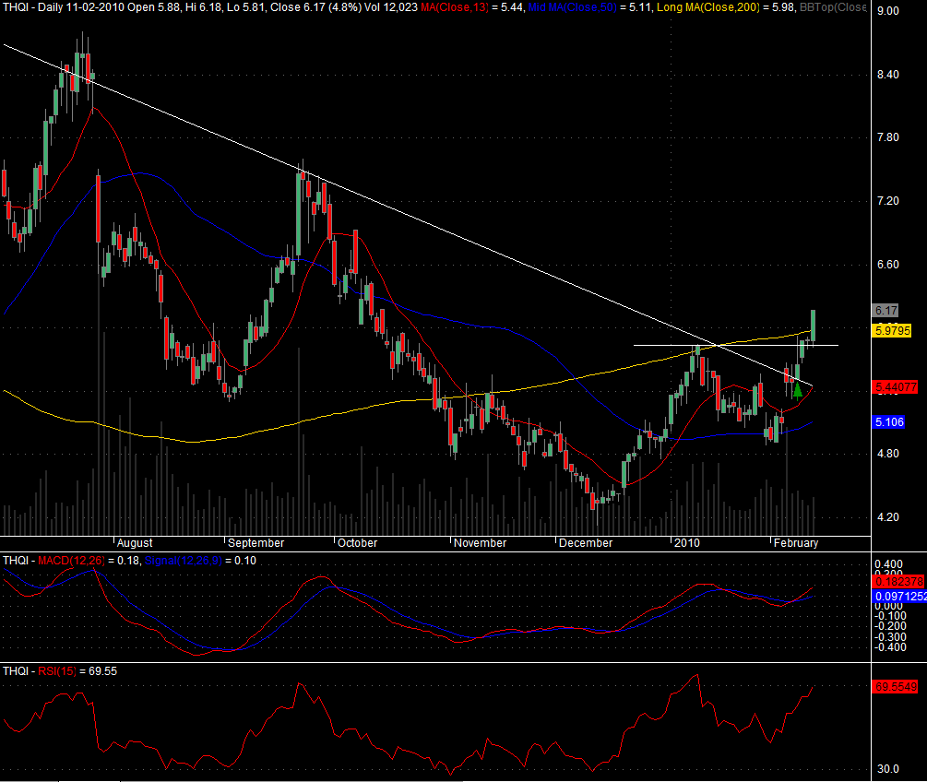Screen dimensions: 927x782
Task: Select the blue "Mid MA(Close,50)" legend label
Action: [x=572, y=7]
